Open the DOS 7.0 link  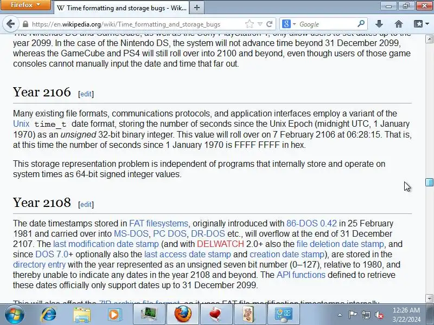point(52,254)
